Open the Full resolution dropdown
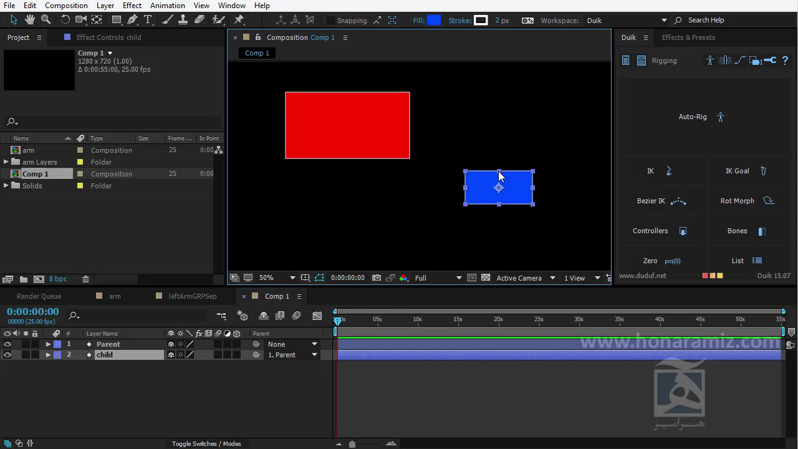 (x=438, y=278)
